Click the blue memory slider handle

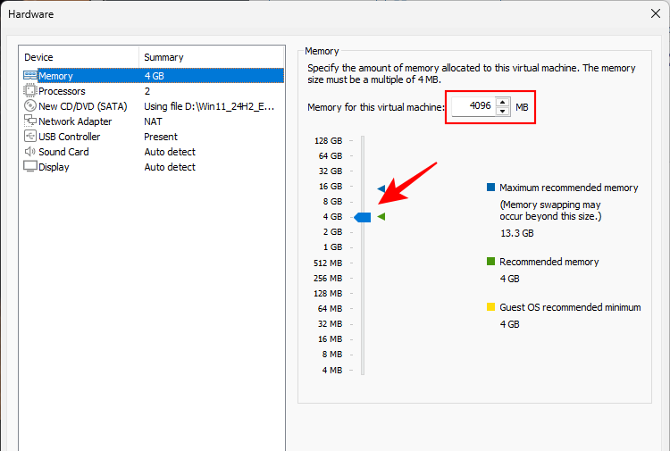pyautogui.click(x=363, y=217)
